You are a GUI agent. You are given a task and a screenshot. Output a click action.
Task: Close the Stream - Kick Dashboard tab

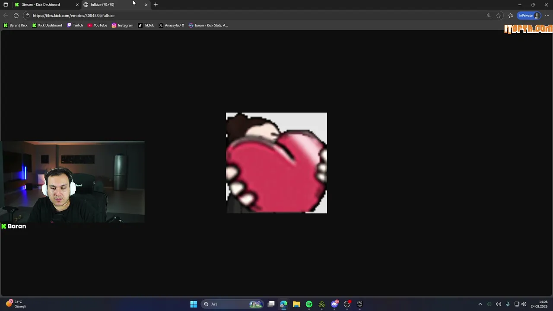pyautogui.click(x=77, y=5)
